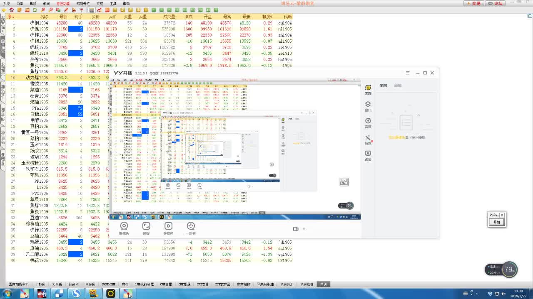This screenshot has width=533, height=299.
Task: Open the yellow camera app taskbar icon
Action: (x=110, y=294)
